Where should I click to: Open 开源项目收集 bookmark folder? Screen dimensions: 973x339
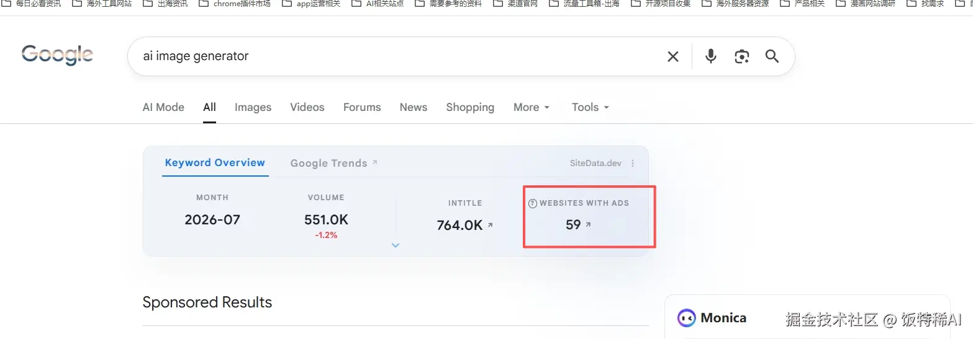pos(661,4)
